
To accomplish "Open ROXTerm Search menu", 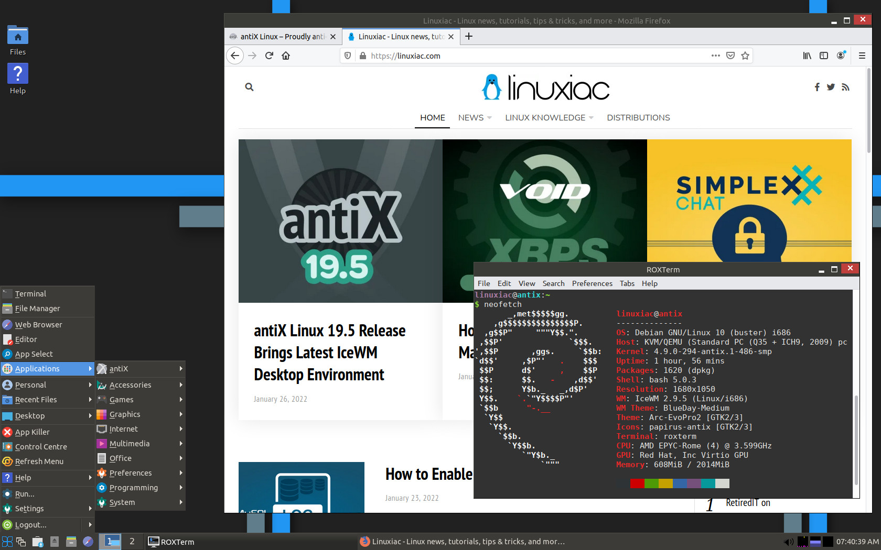I will tap(553, 283).
